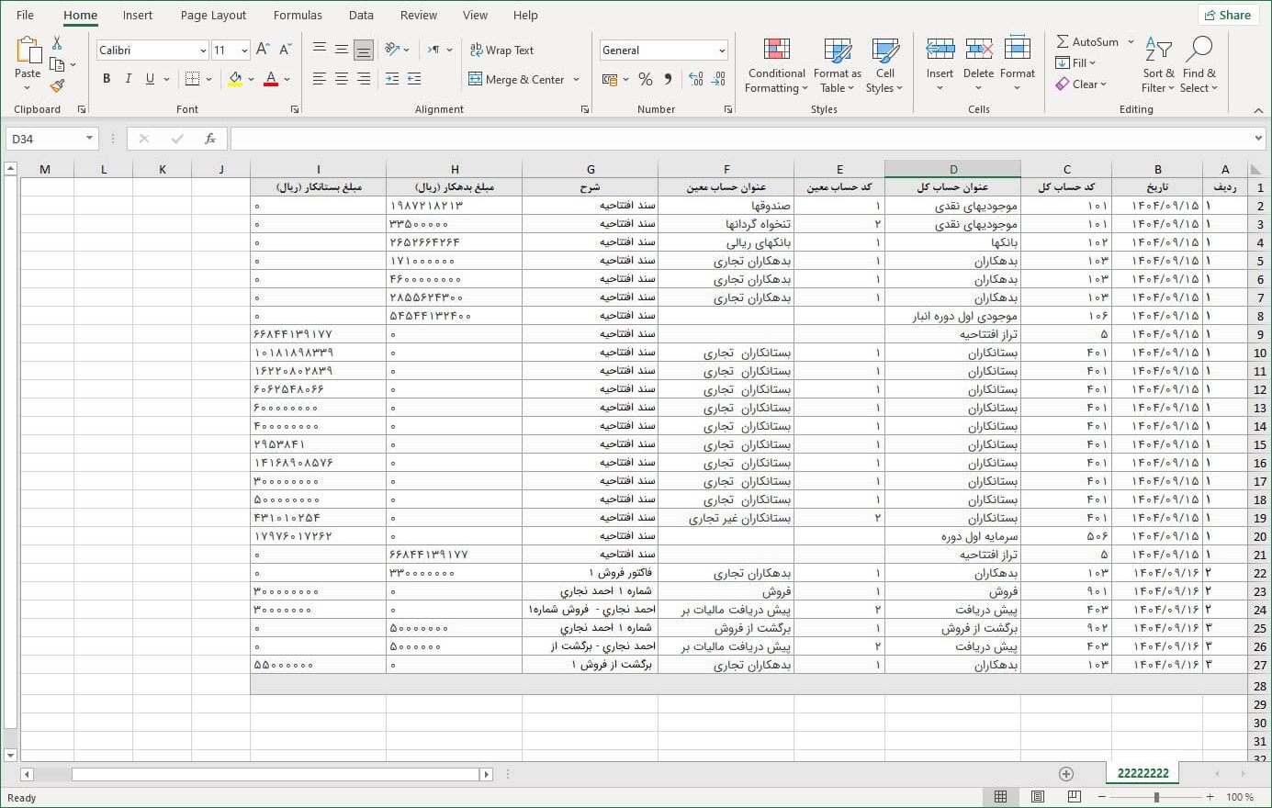Screen dimensions: 1272x808
Task: Click the Increase Decimal icon
Action: [x=696, y=79]
